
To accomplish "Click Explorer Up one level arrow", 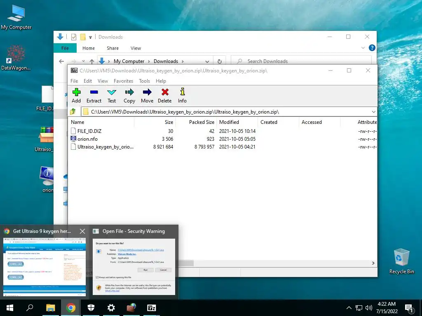I will (92, 61).
